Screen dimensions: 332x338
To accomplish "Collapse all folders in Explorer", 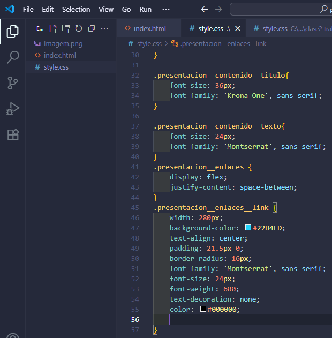I will click(x=92, y=28).
